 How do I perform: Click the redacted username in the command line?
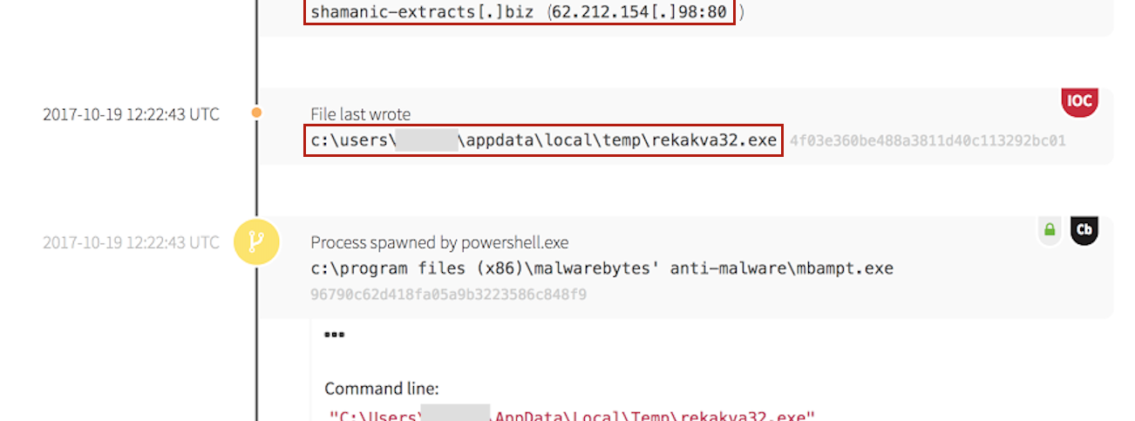[458, 414]
